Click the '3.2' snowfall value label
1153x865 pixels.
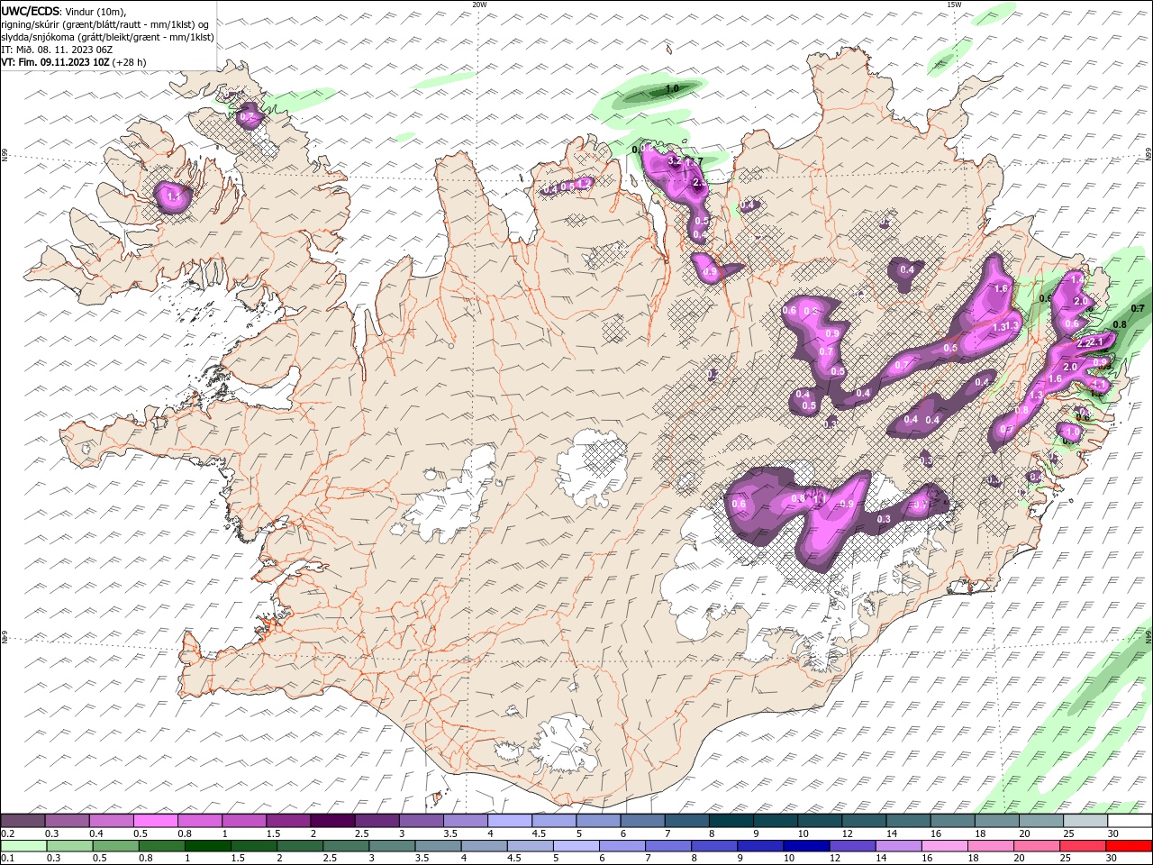point(674,160)
